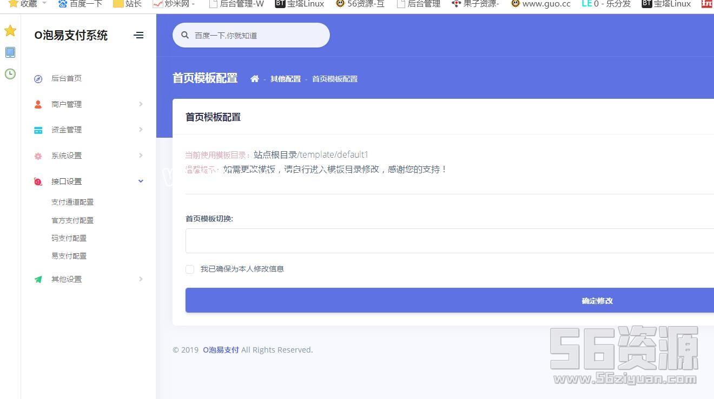Click the paper plane icon for 其他设置
This screenshot has height=399, width=714.
(38, 280)
